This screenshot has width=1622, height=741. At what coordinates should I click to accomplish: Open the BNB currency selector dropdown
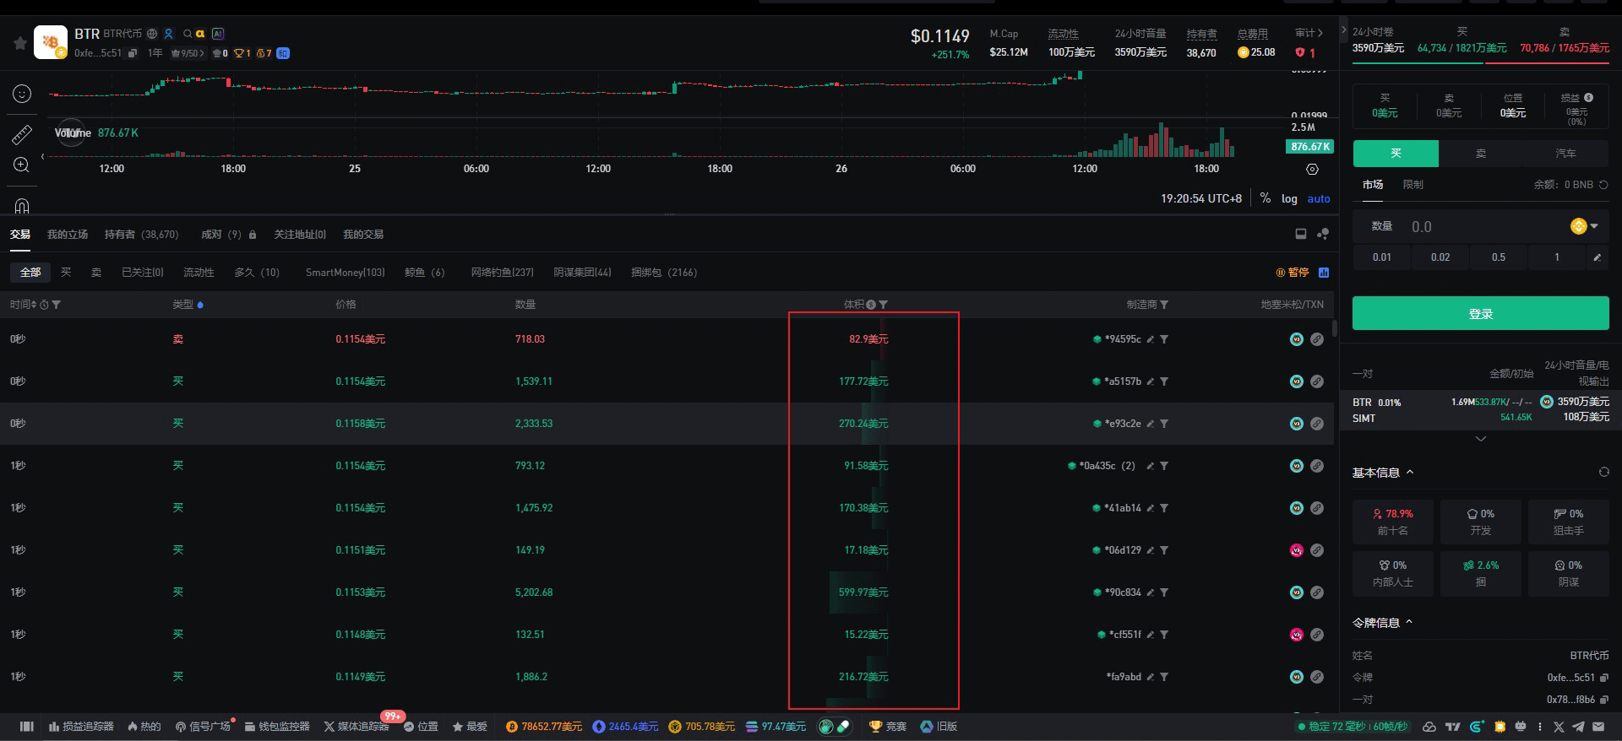pos(1584,226)
